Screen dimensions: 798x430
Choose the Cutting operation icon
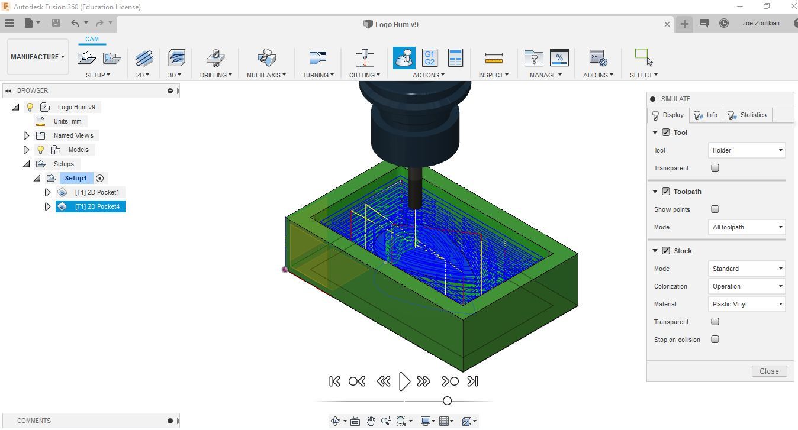[x=365, y=58]
